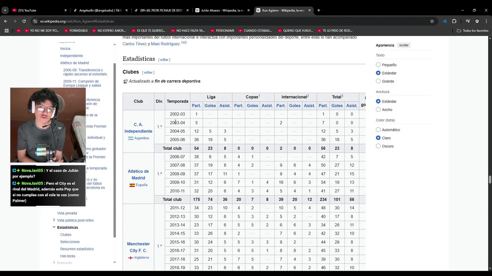Open the Manchester City F. C. link
Screen dimensions: 492x276
coord(138,247)
